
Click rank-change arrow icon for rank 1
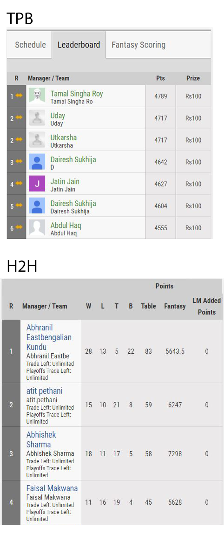tap(19, 96)
